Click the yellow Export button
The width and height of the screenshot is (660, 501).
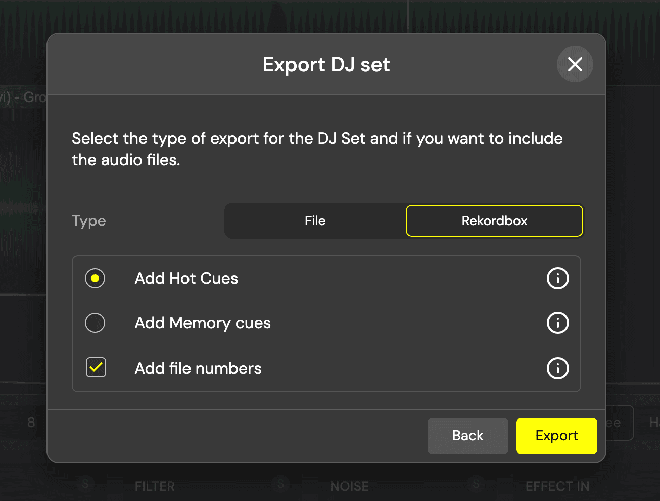[x=556, y=435]
